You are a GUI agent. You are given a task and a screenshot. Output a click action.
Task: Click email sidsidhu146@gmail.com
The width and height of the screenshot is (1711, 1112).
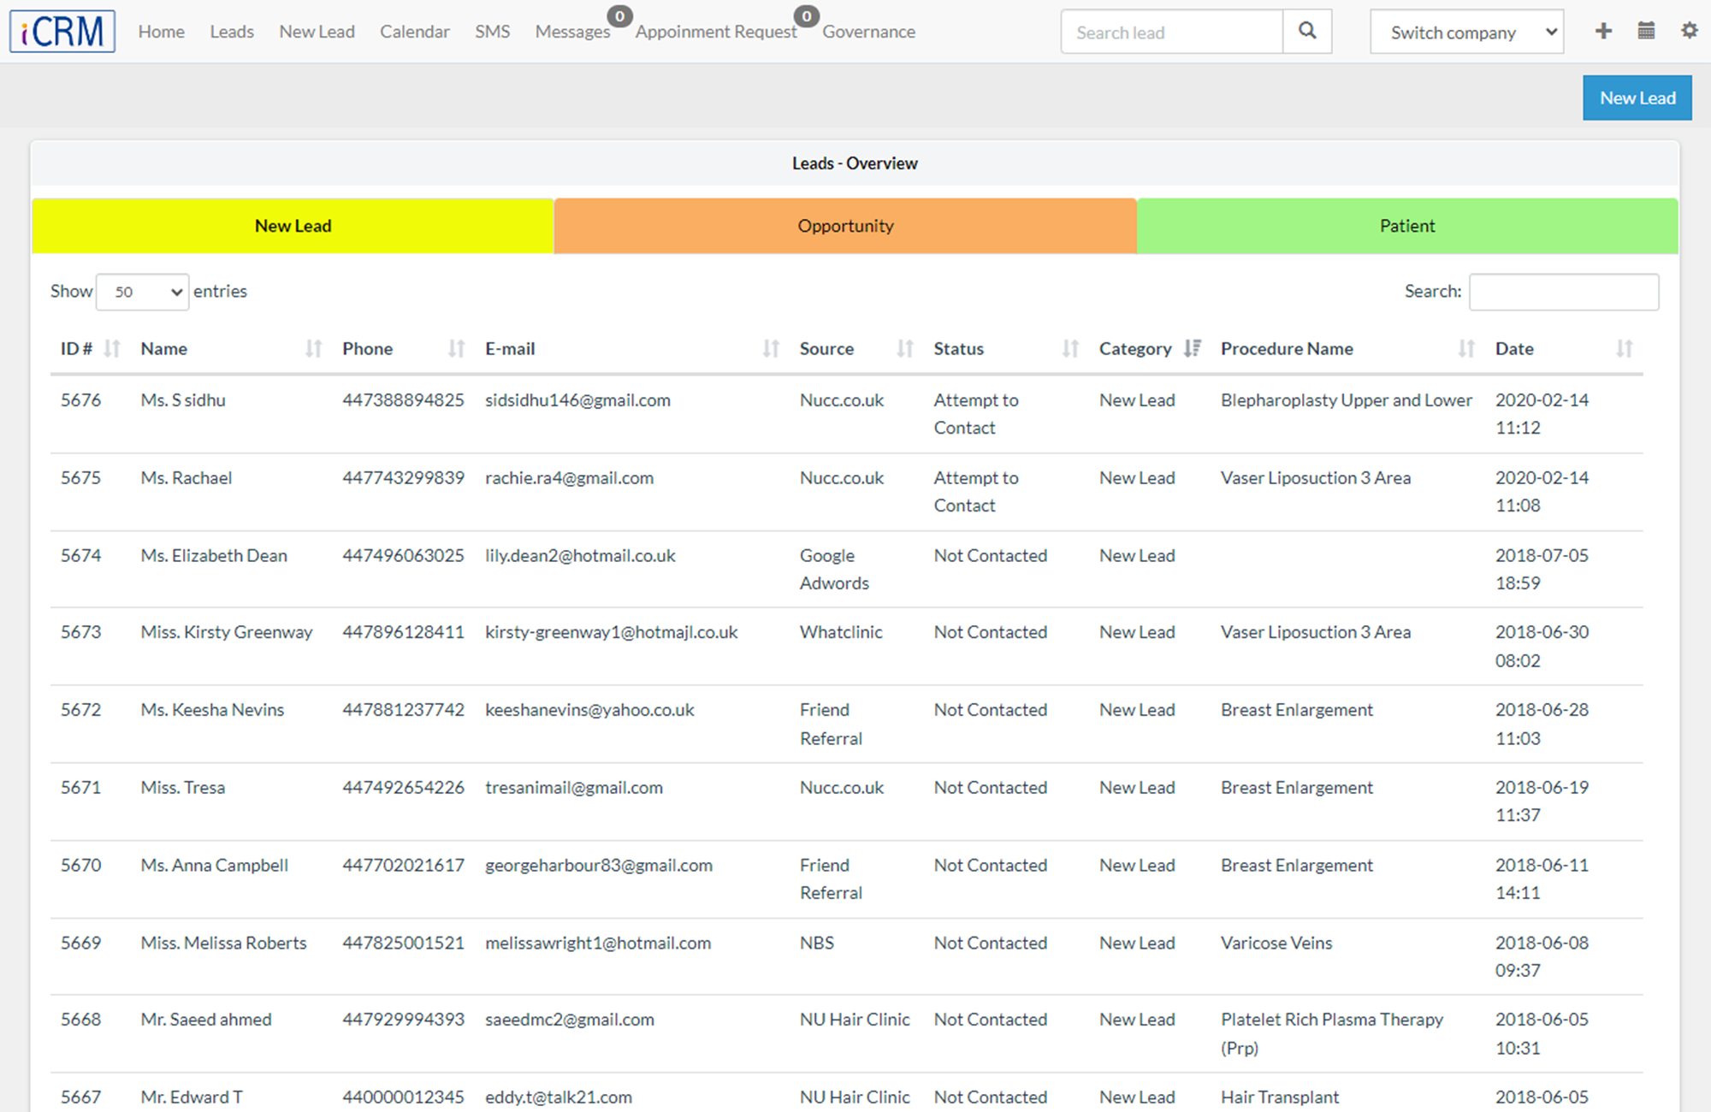coord(577,400)
